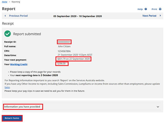
Task: Navigate to Previous Period link
Action: point(18,16)
